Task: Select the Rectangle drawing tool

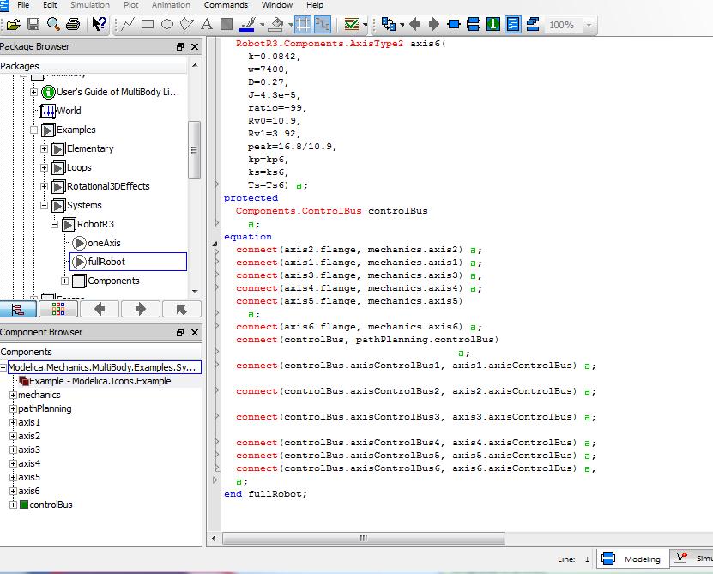Action: coord(148,24)
